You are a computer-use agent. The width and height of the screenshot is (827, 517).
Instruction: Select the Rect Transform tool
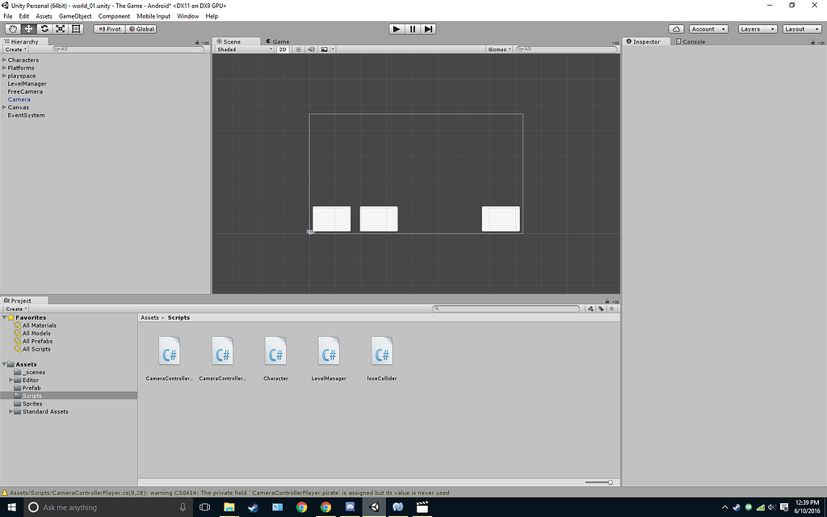(x=77, y=28)
